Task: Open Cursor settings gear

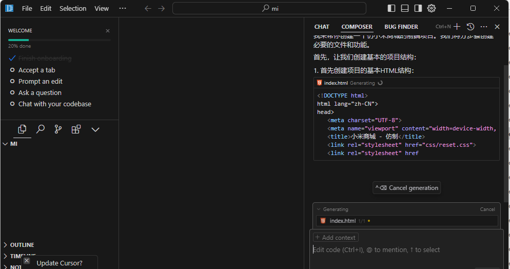Action: tap(431, 8)
